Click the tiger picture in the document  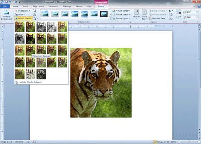click(x=101, y=83)
